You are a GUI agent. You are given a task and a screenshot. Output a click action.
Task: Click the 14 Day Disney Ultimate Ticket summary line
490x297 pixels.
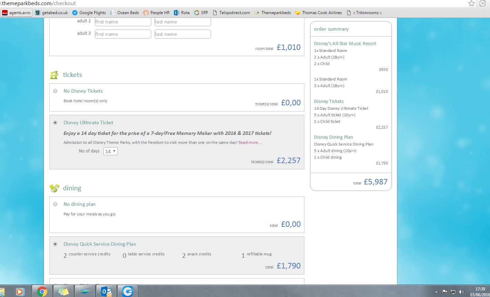[341, 108]
